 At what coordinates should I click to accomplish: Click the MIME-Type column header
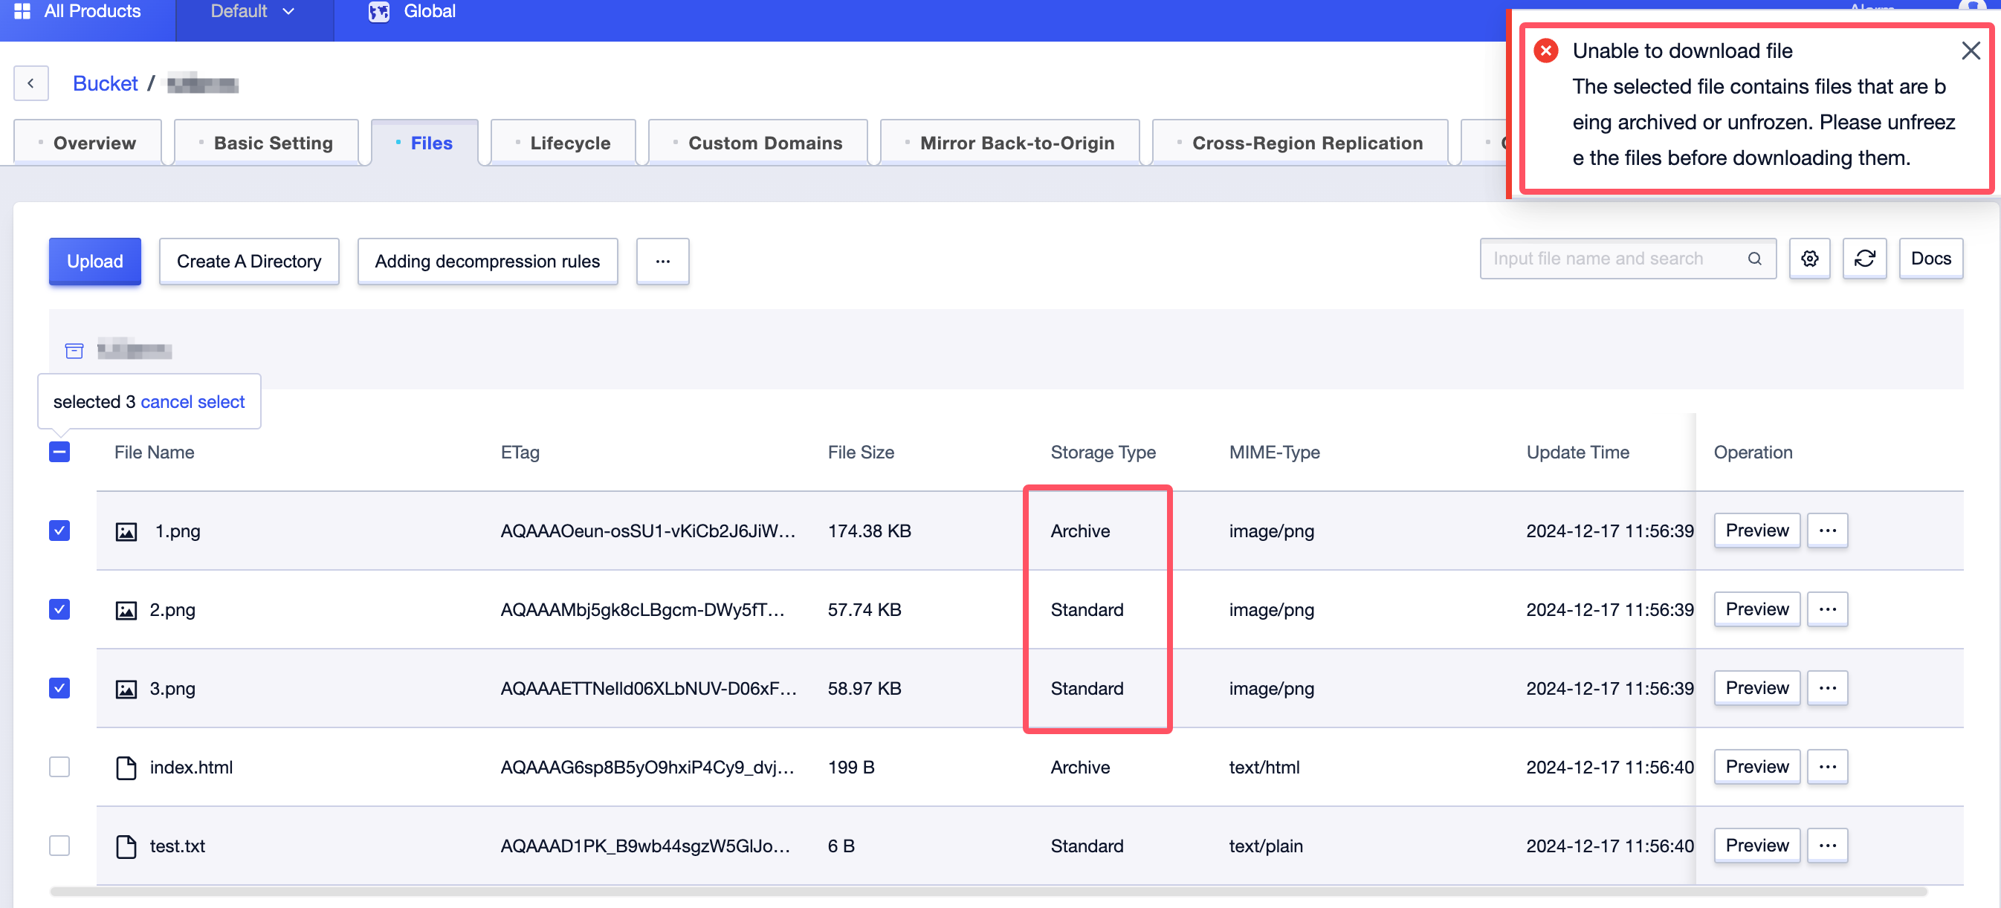[x=1274, y=452]
